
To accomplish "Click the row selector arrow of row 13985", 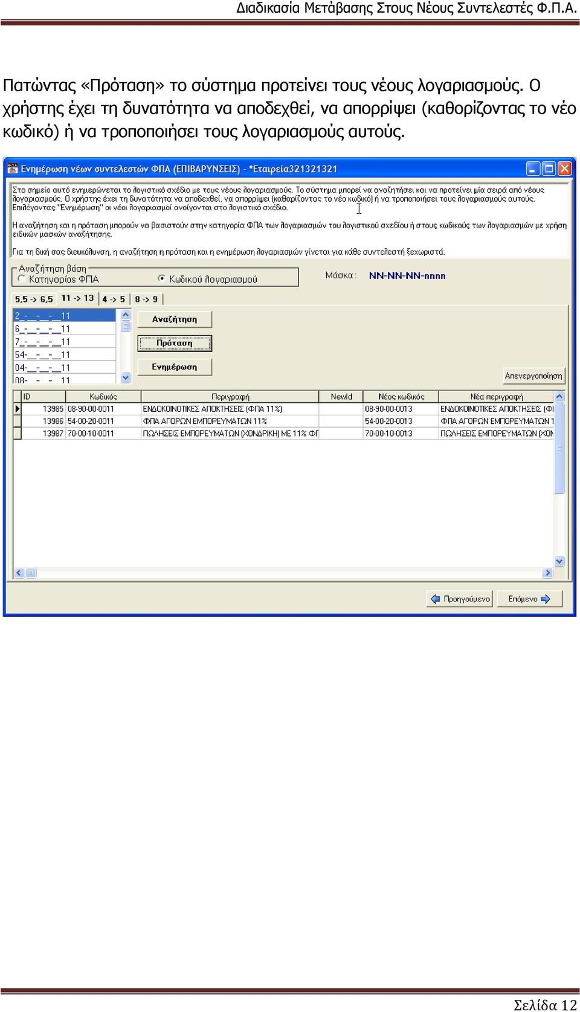I will point(18,409).
